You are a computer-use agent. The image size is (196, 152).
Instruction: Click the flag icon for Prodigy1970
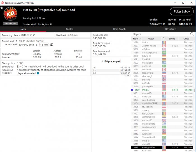(x=164, y=147)
